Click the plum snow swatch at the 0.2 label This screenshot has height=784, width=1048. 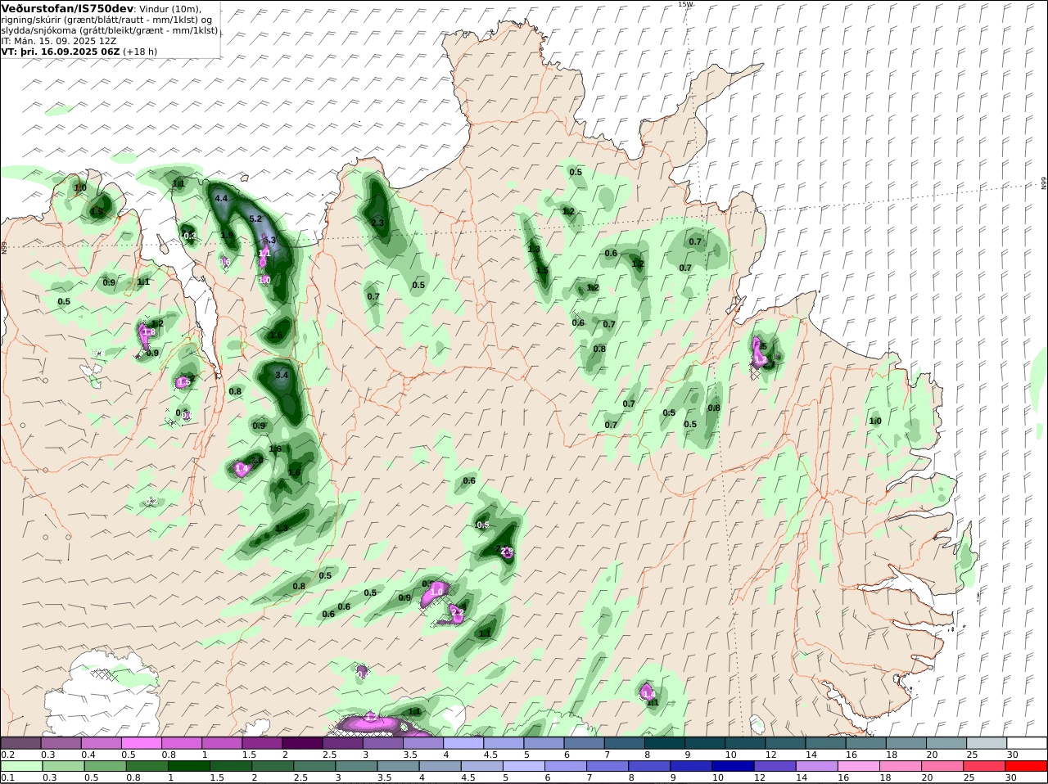[20, 742]
